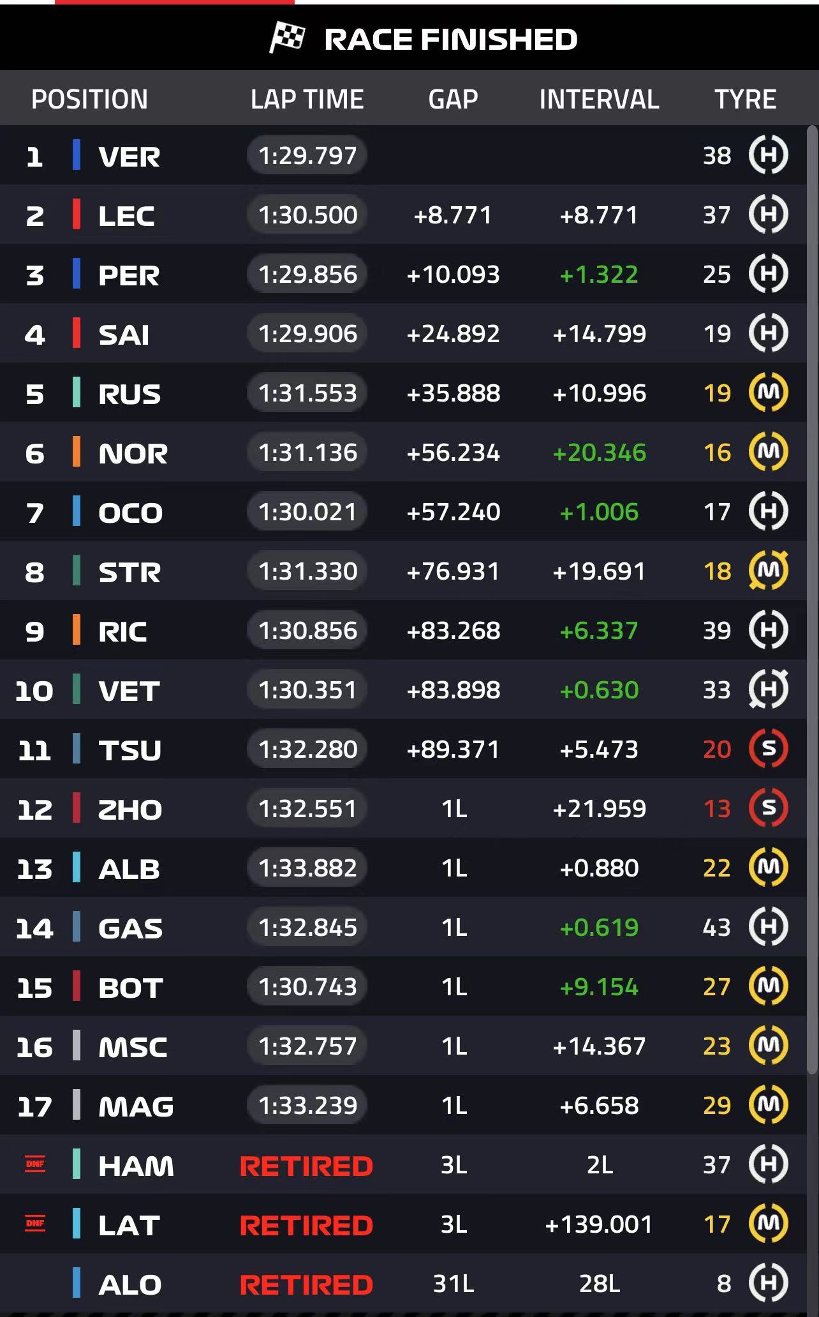Click the DNF icon beside HAM

coord(35,1164)
